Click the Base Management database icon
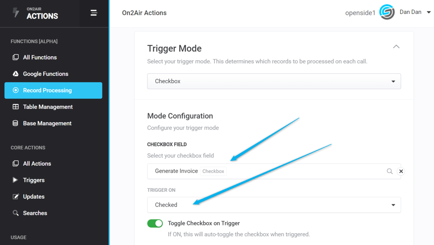Viewport: 434px width, 245px height. coord(16,123)
